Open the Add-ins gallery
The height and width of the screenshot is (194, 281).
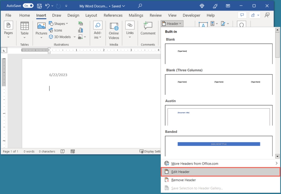point(98,30)
